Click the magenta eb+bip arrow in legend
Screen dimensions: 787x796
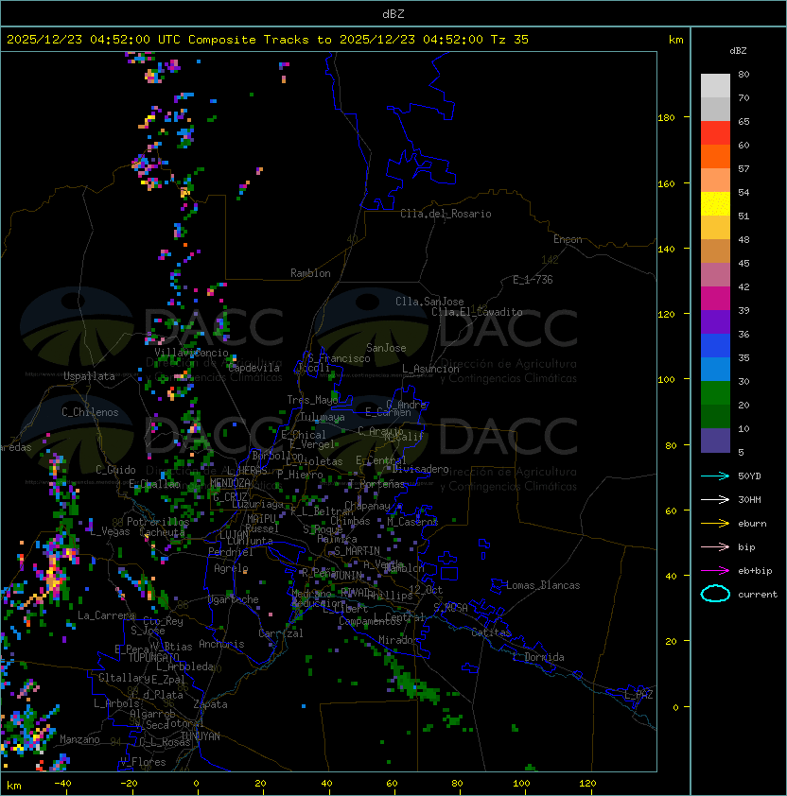click(x=715, y=571)
